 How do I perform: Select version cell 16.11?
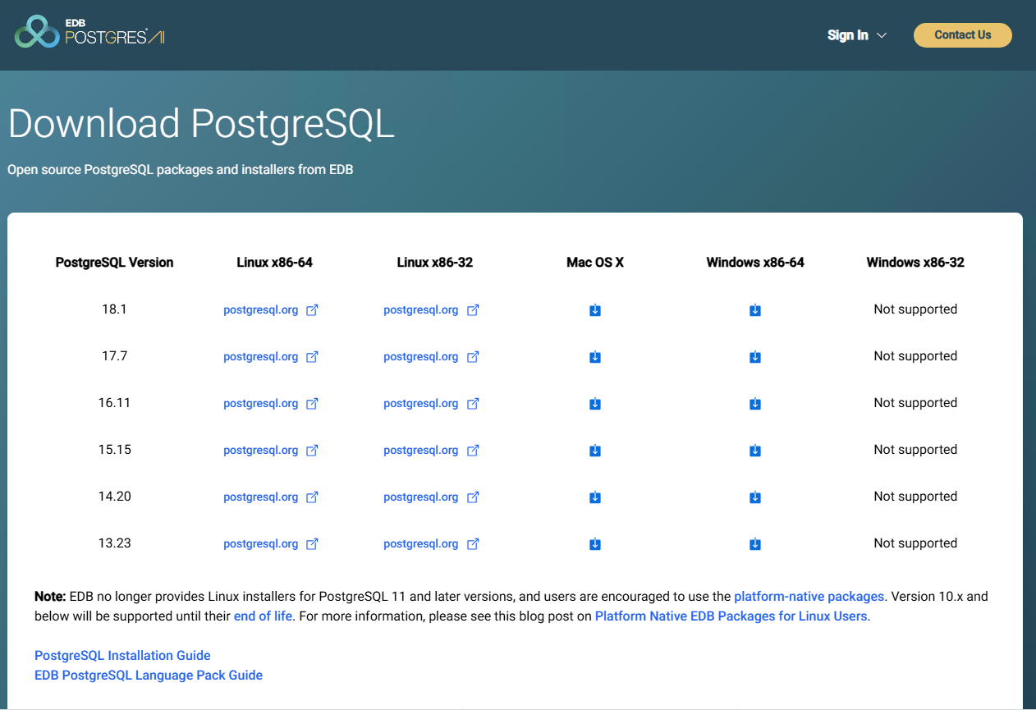(114, 403)
